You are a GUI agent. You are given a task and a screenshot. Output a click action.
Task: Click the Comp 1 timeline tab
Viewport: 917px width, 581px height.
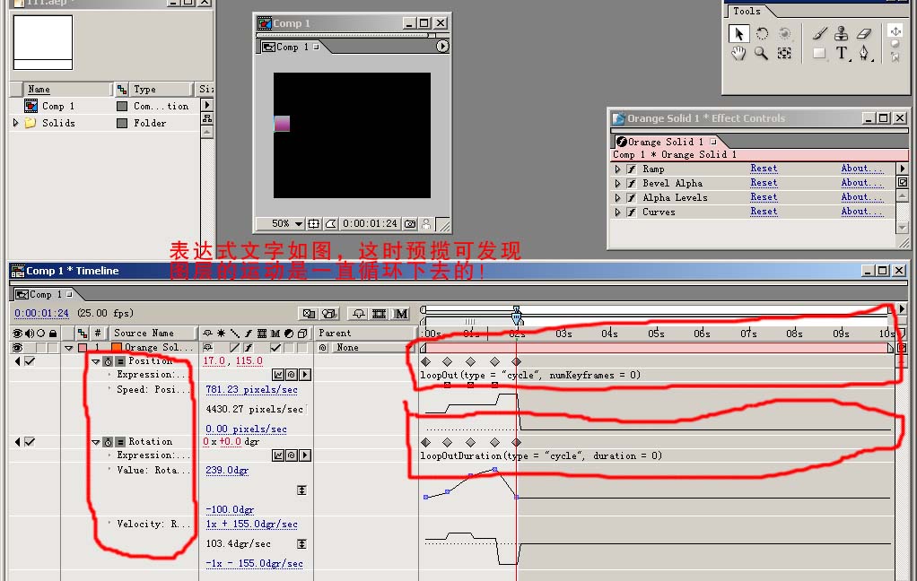[40, 294]
